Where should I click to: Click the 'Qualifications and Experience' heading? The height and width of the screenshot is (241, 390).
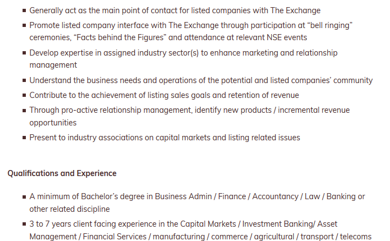62,173
